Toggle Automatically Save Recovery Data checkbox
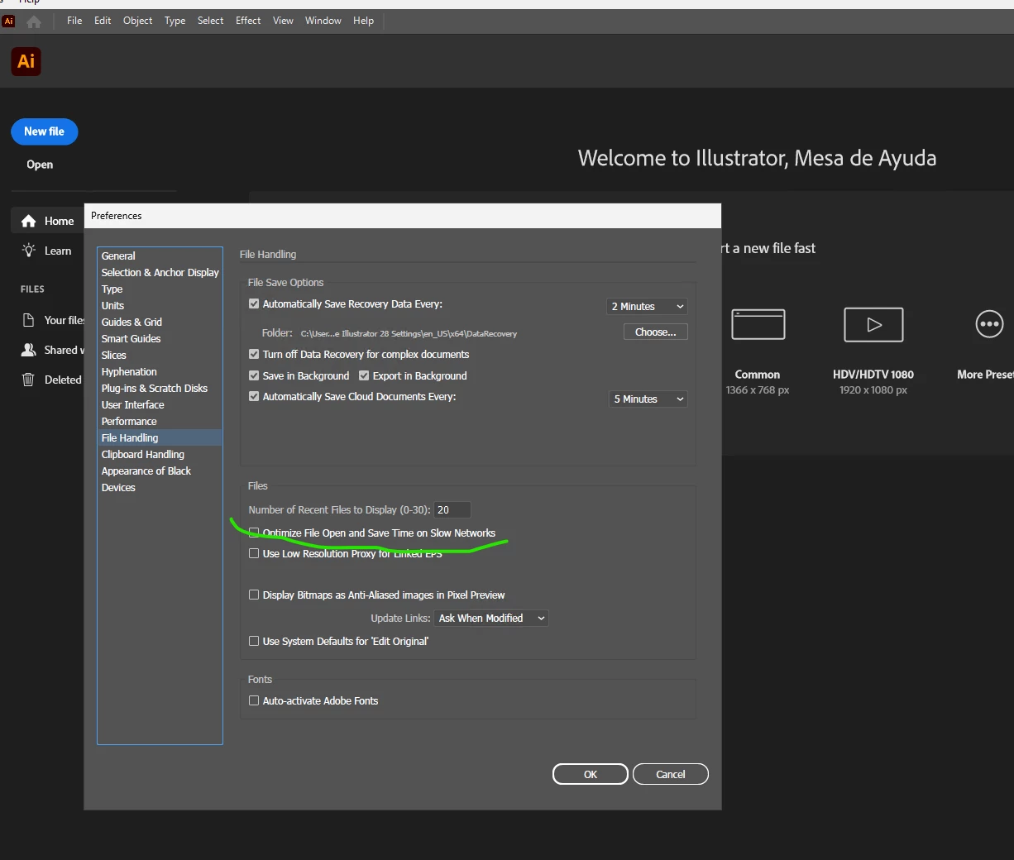 click(254, 303)
